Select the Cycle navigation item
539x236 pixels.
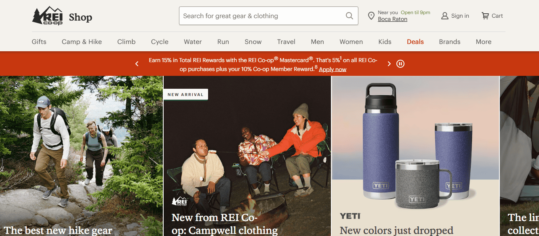(x=160, y=42)
